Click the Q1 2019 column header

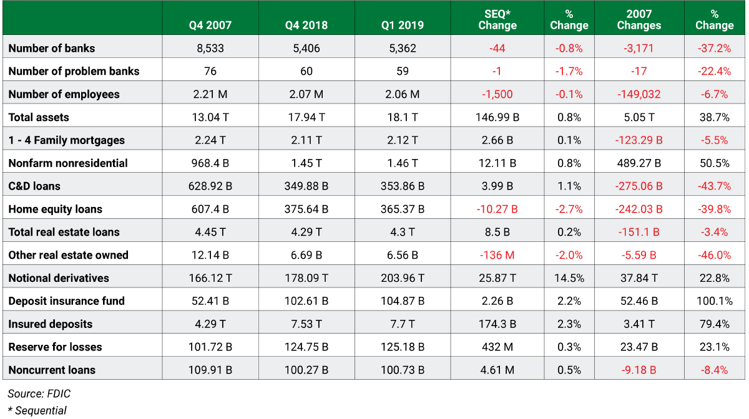[402, 25]
